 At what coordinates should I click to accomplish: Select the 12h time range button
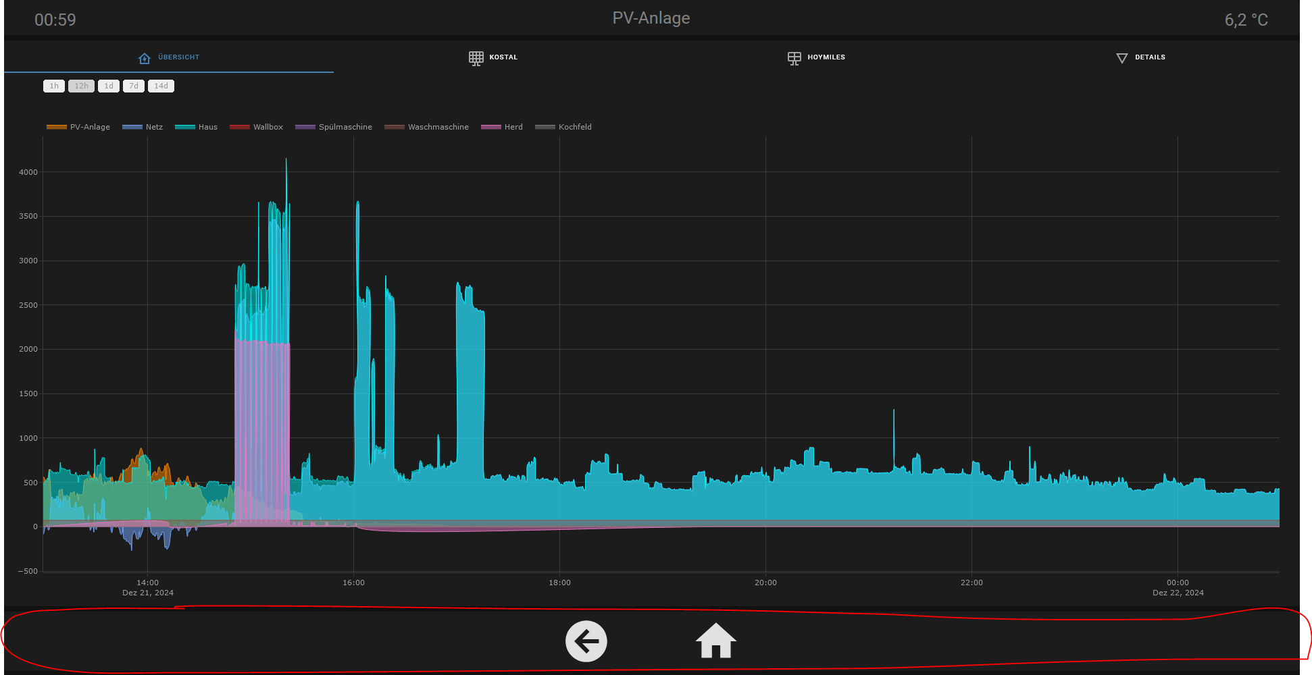81,86
